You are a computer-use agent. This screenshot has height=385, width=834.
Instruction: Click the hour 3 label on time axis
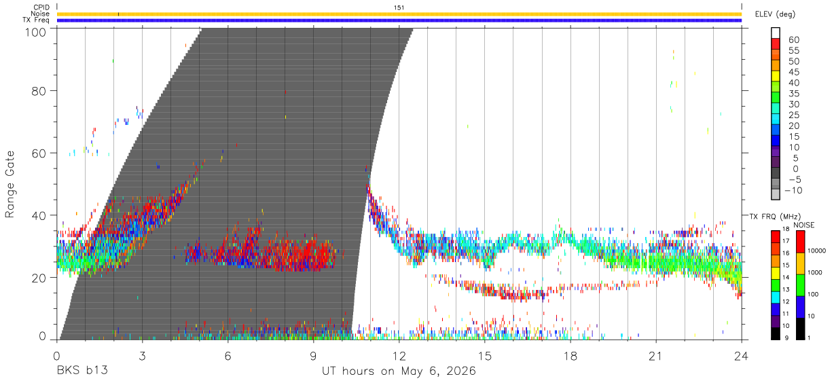tap(142, 356)
